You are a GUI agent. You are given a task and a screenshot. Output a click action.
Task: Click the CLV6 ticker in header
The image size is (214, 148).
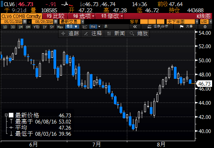[9, 4]
